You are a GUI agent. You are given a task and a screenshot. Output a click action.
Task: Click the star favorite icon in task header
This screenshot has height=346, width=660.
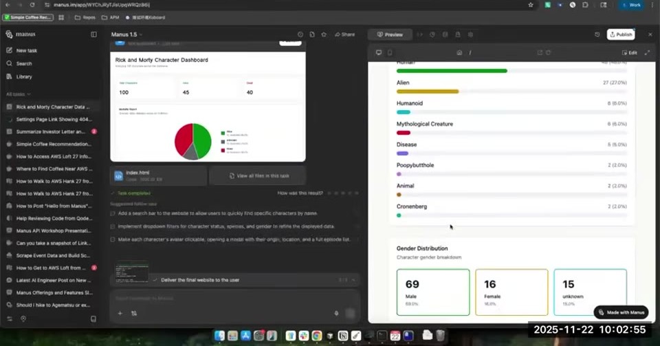point(324,34)
